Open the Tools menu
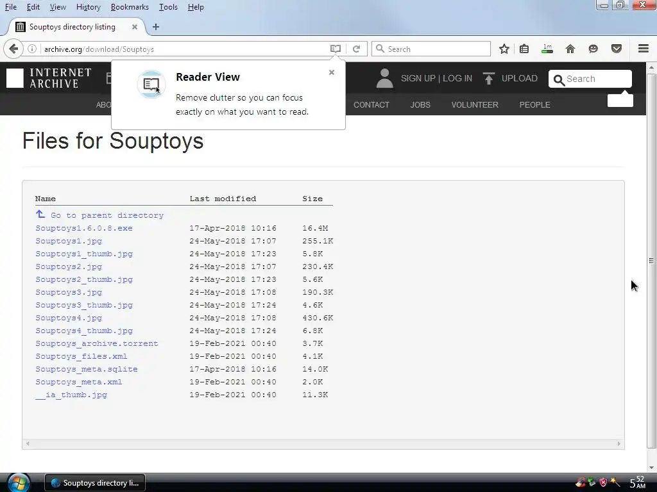Image resolution: width=657 pixels, height=492 pixels. 168,7
